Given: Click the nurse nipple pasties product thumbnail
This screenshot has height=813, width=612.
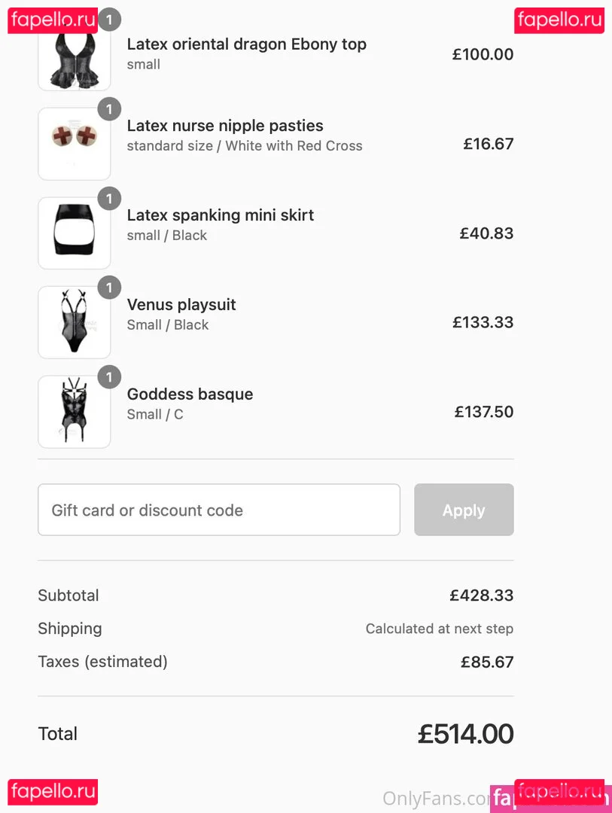Looking at the screenshot, I should click(x=74, y=144).
